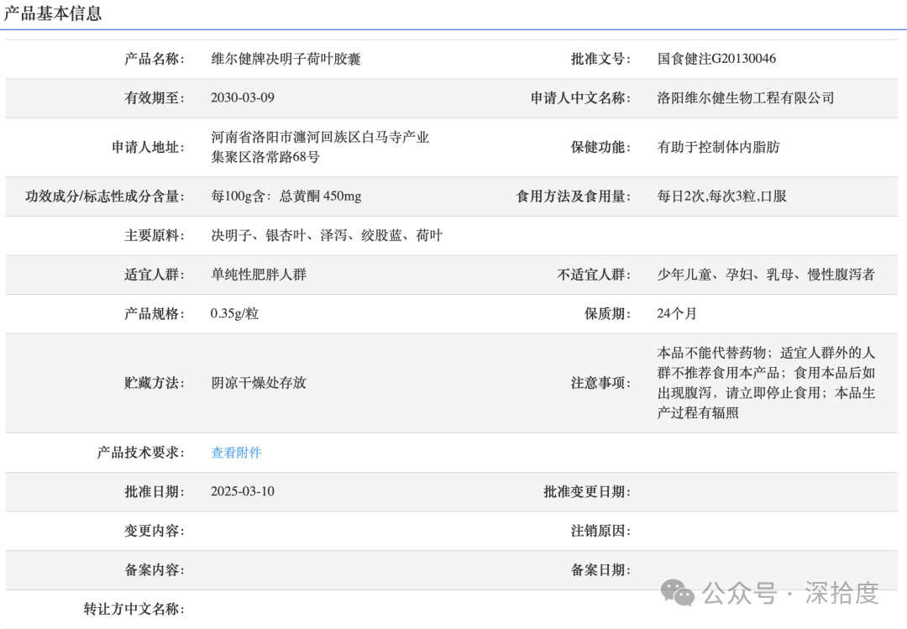Select the label 贮藏方法:
This screenshot has height=629, width=907.
tap(155, 382)
